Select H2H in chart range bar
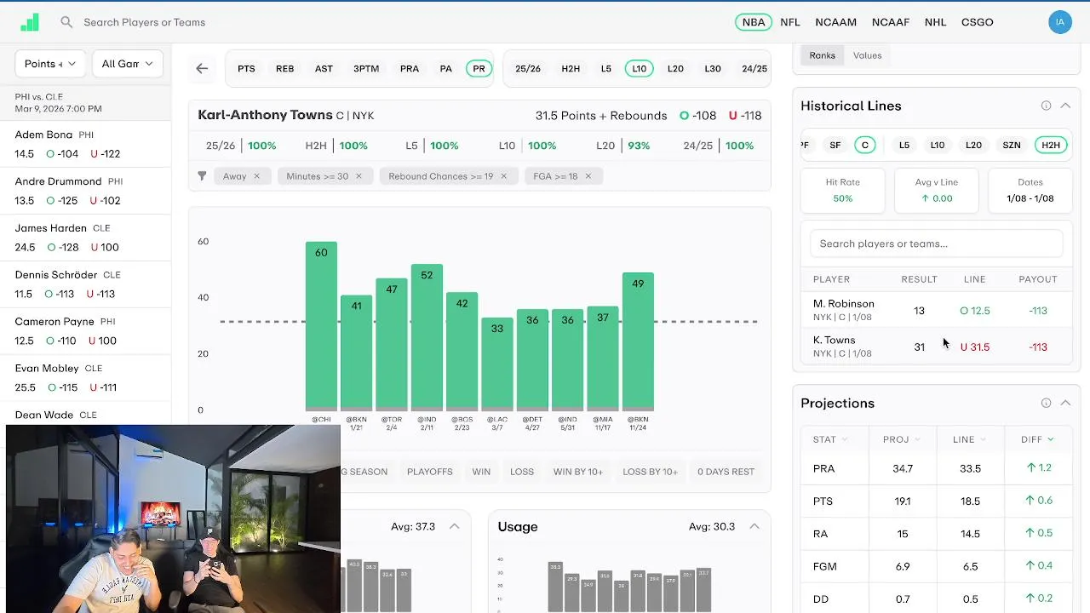Viewport: 1090px width, 613px height. (571, 69)
